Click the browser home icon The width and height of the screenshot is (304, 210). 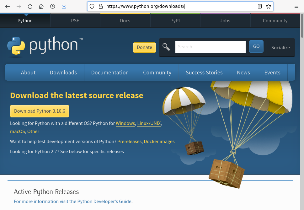[41, 6]
